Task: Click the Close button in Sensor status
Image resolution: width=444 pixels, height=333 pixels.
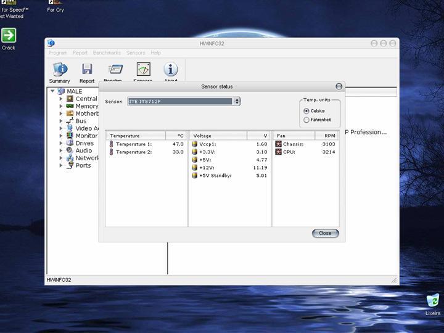Action: coord(326,233)
